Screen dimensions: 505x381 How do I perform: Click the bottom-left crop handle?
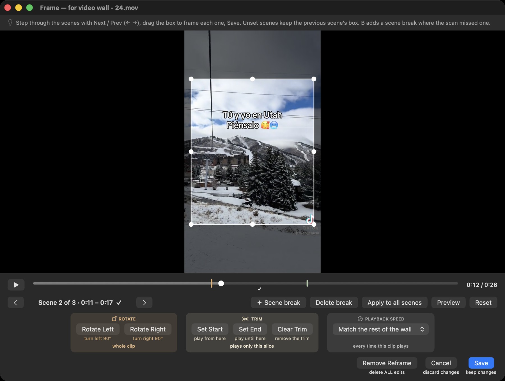[x=191, y=224]
